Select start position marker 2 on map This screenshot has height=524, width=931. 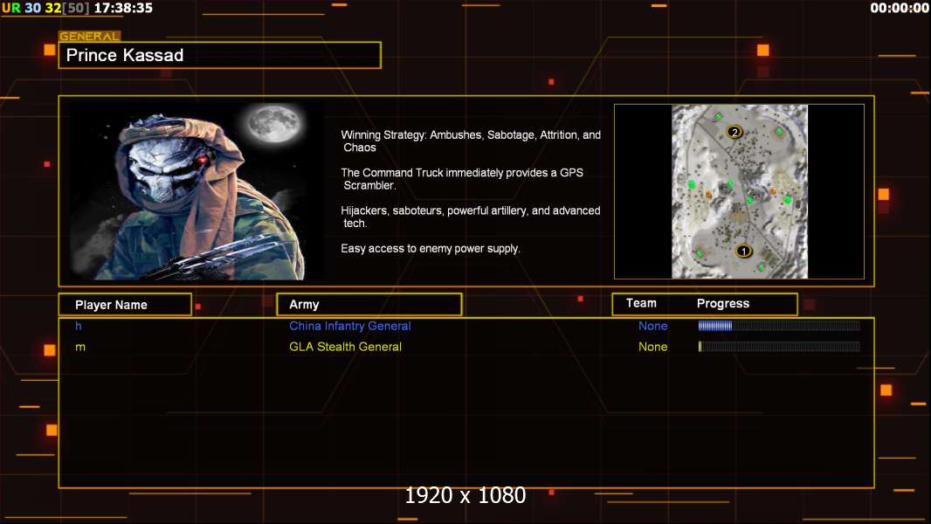(x=734, y=132)
